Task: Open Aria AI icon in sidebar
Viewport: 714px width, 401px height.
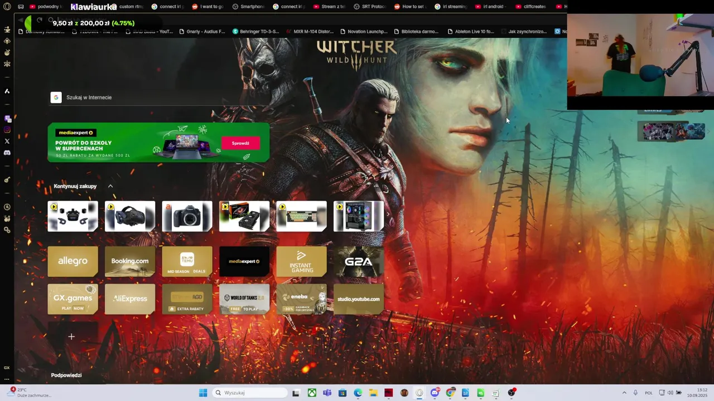Action: point(7,91)
